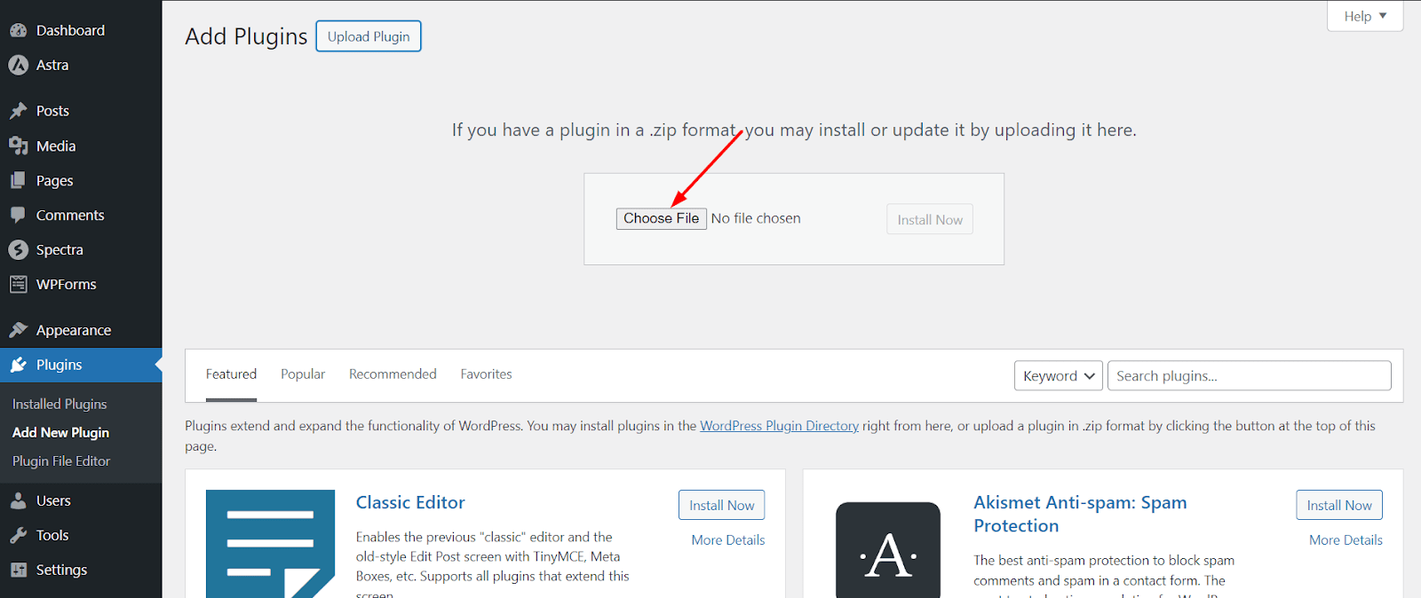Open the Pages menu label
The image size is (1421, 598).
coord(55,181)
